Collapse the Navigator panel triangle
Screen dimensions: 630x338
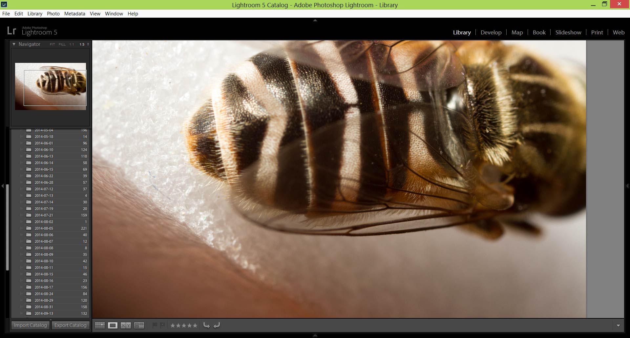[x=14, y=44]
